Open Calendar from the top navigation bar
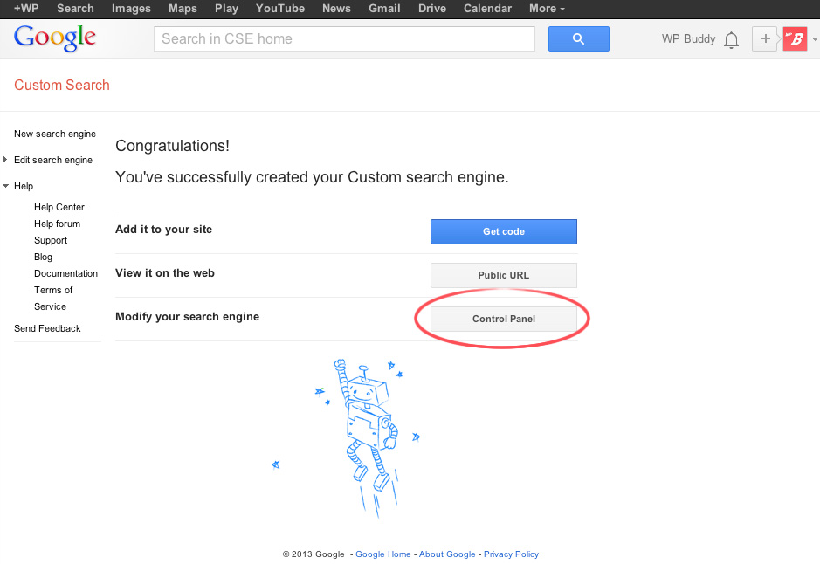 [x=487, y=8]
